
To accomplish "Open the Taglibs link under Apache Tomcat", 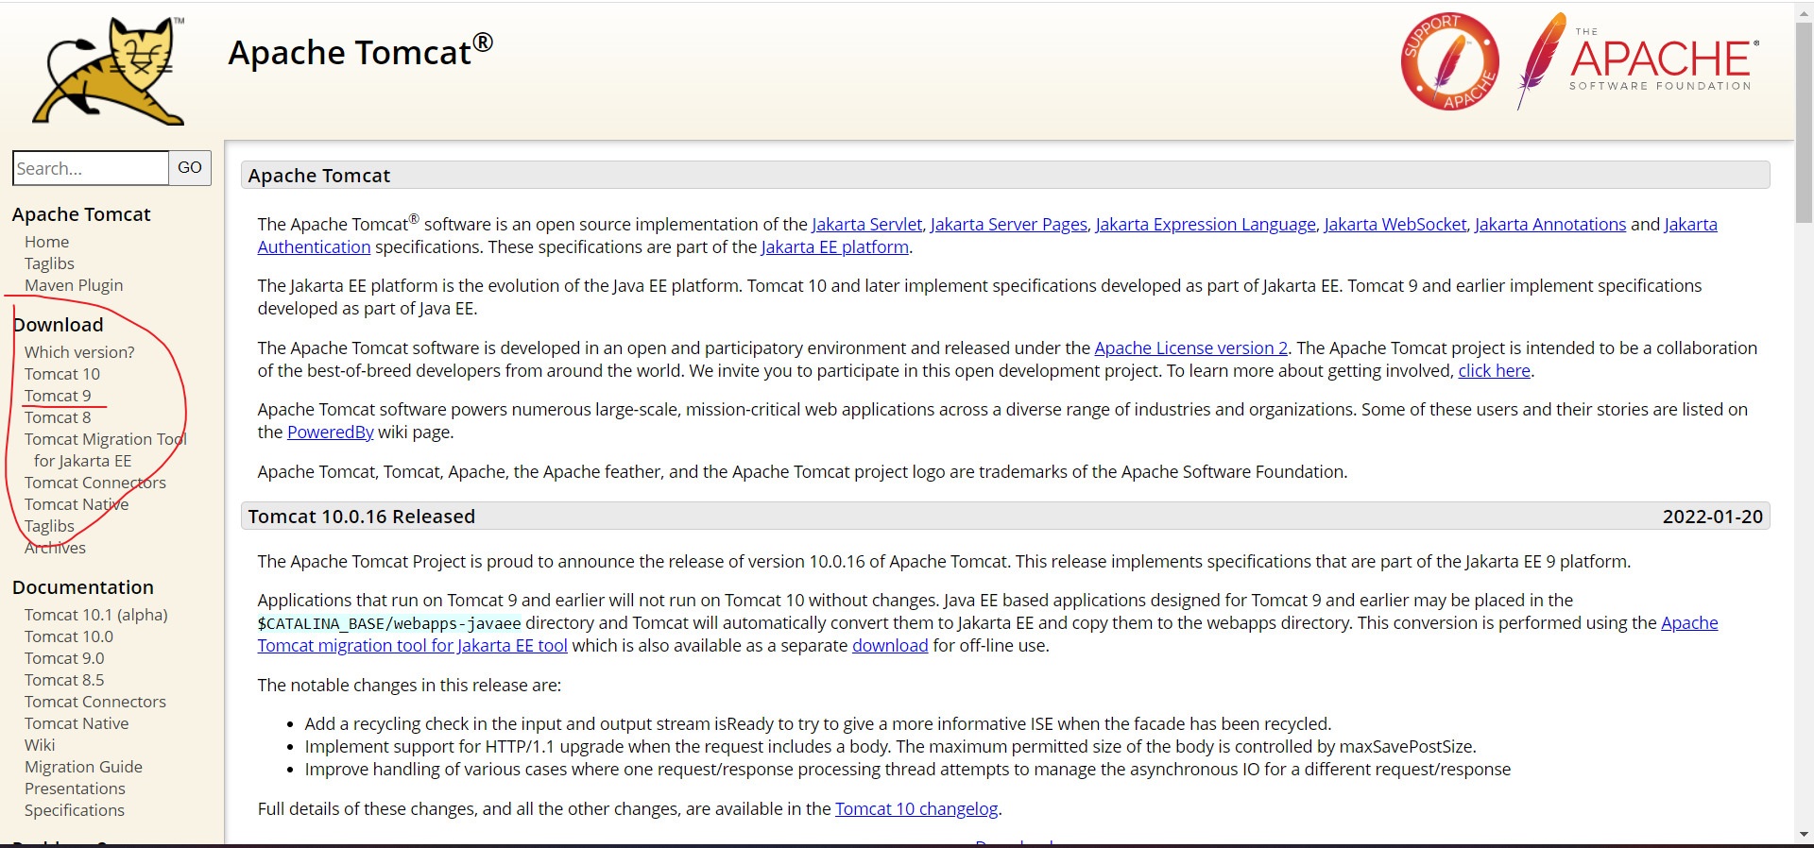I will (x=49, y=263).
